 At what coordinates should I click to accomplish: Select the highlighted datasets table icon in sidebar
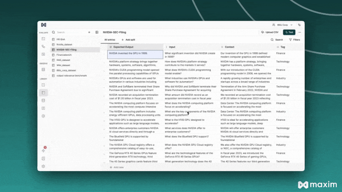pyautogui.click(x=43, y=93)
